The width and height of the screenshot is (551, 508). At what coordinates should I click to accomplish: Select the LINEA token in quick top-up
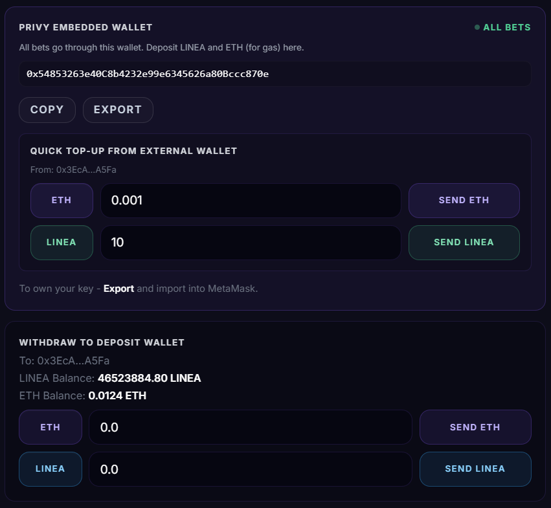click(62, 243)
